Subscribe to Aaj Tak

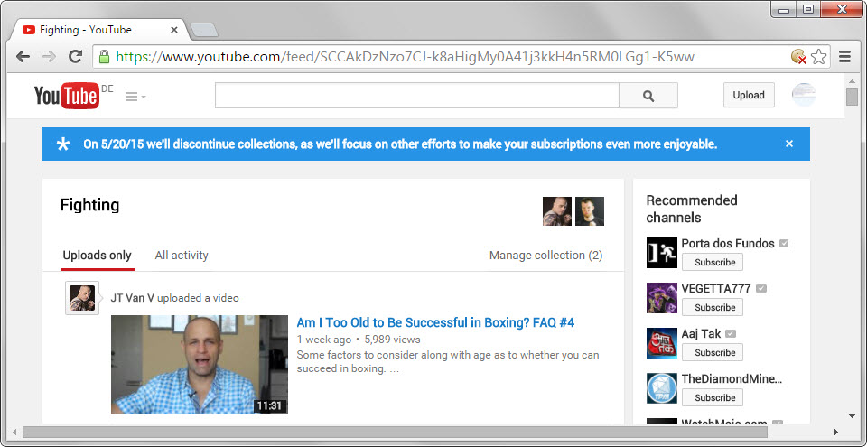pos(713,352)
